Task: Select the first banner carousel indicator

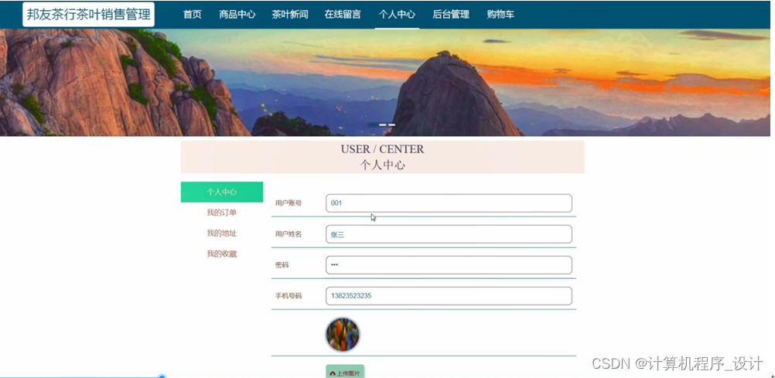Action: (373, 125)
